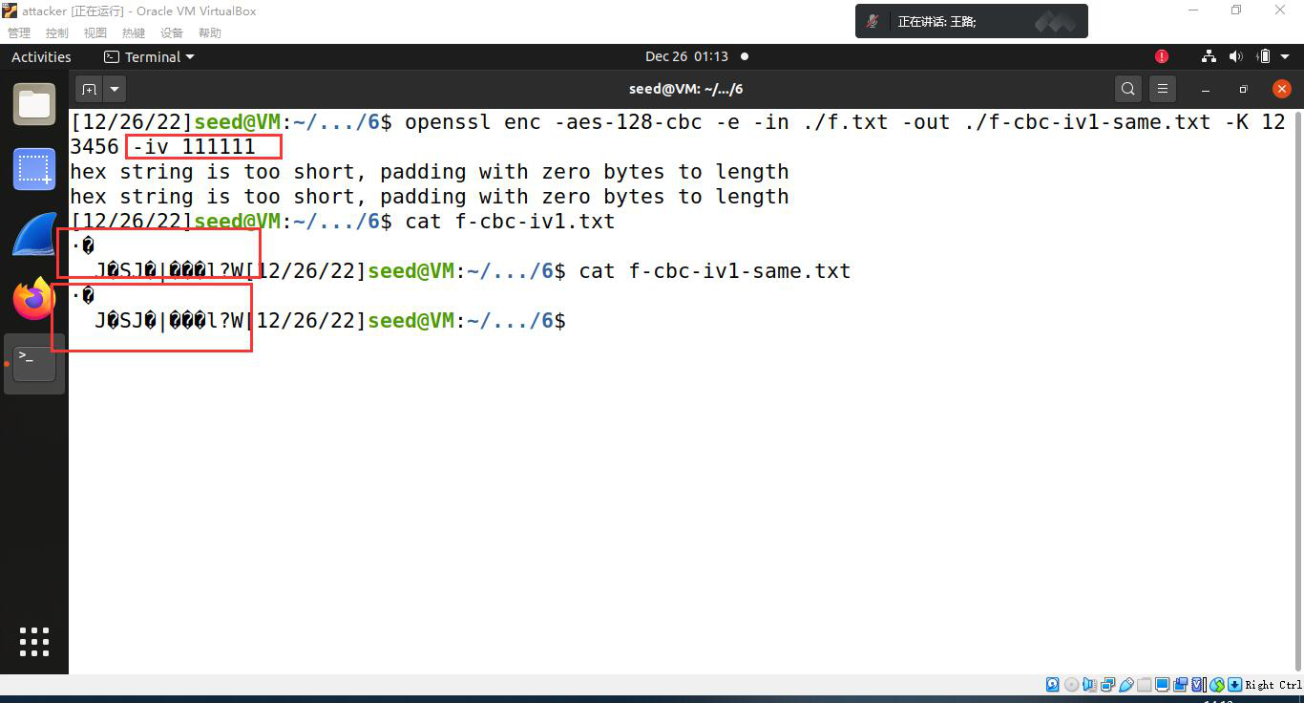Show Applications grid
This screenshot has width=1304, height=703.
[34, 642]
